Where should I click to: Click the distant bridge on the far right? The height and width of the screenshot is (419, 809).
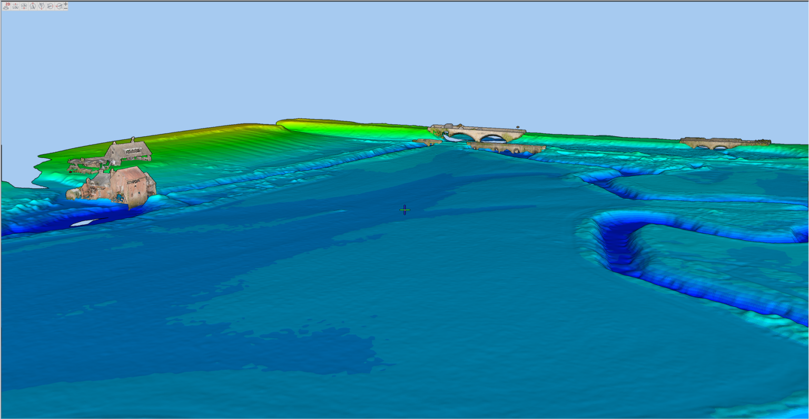[724, 142]
